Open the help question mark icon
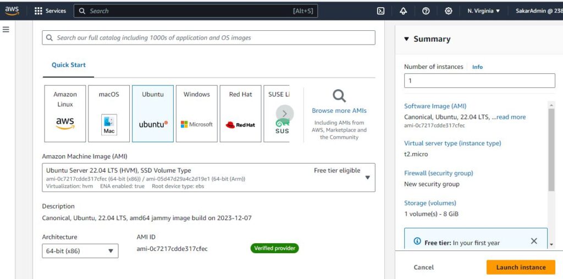 pyautogui.click(x=426, y=11)
